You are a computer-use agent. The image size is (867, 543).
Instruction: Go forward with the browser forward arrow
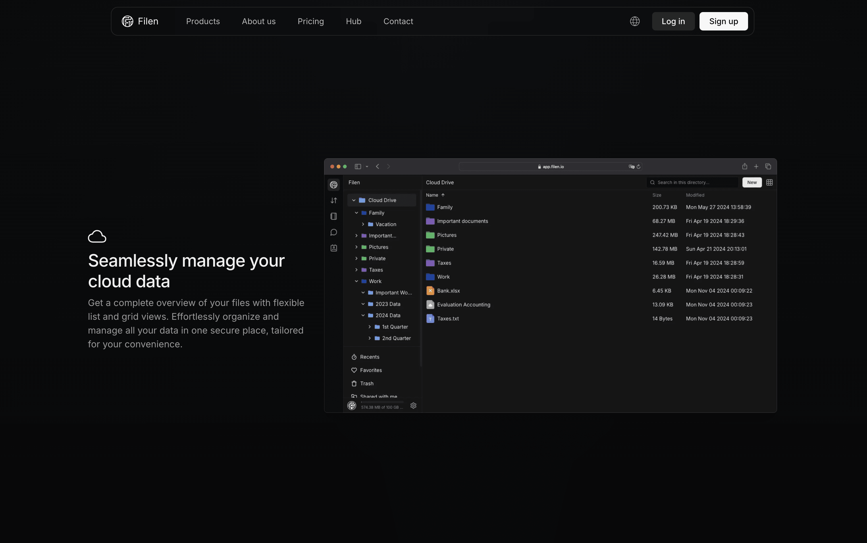388,166
